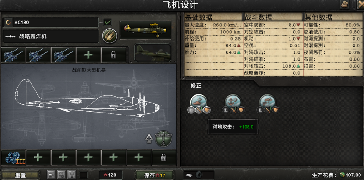The width and height of the screenshot is (364, 180).
Task: Click the AC130 design name field
Action: point(56,22)
